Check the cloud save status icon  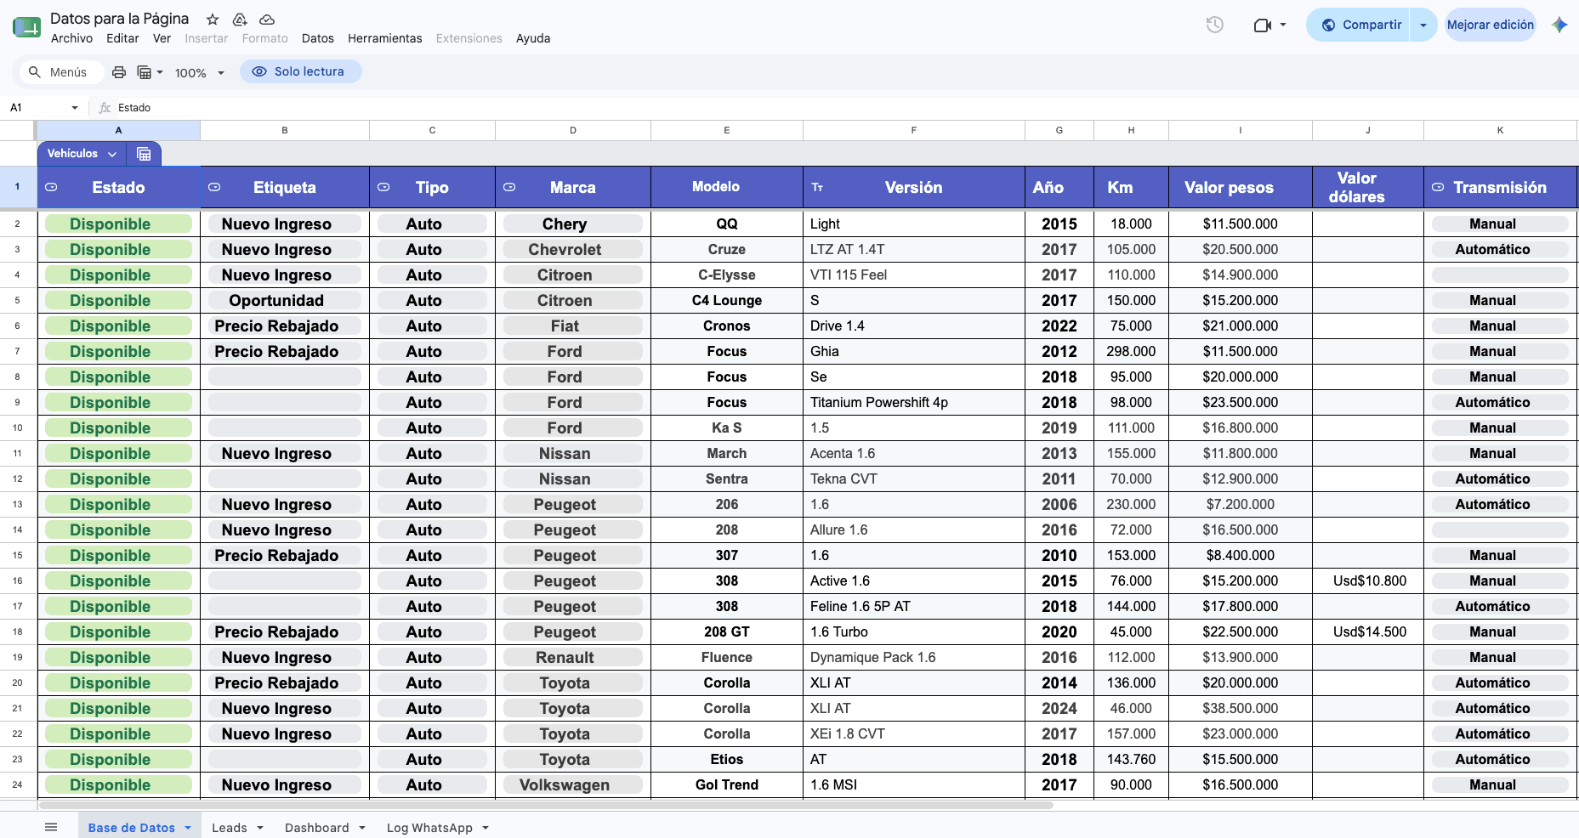point(267,19)
